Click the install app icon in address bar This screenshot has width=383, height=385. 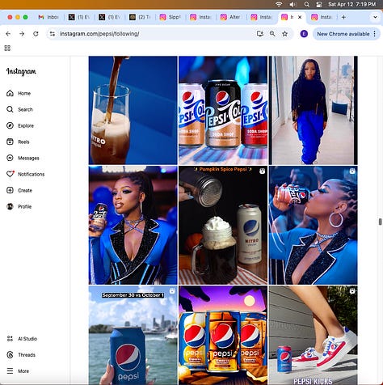pos(260,34)
